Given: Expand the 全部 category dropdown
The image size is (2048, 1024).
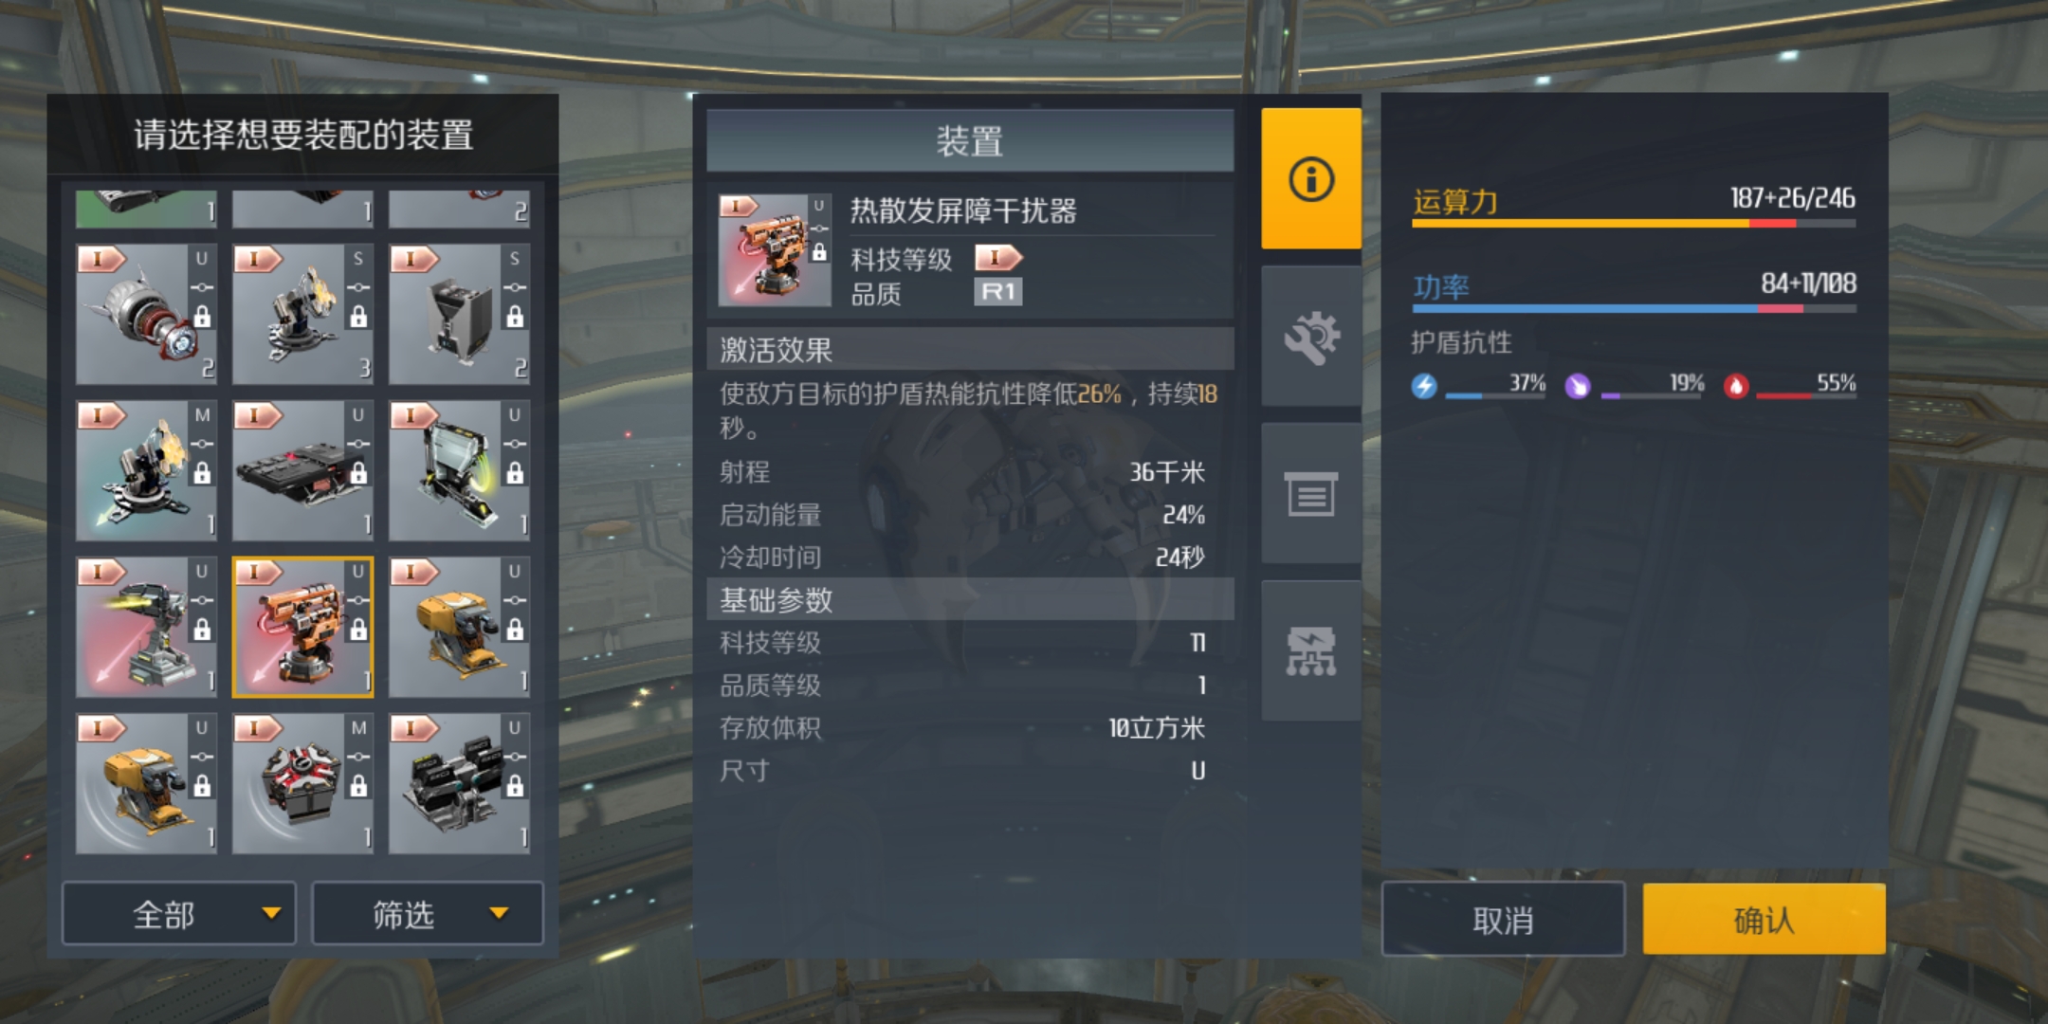Looking at the screenshot, I should pos(179,914).
